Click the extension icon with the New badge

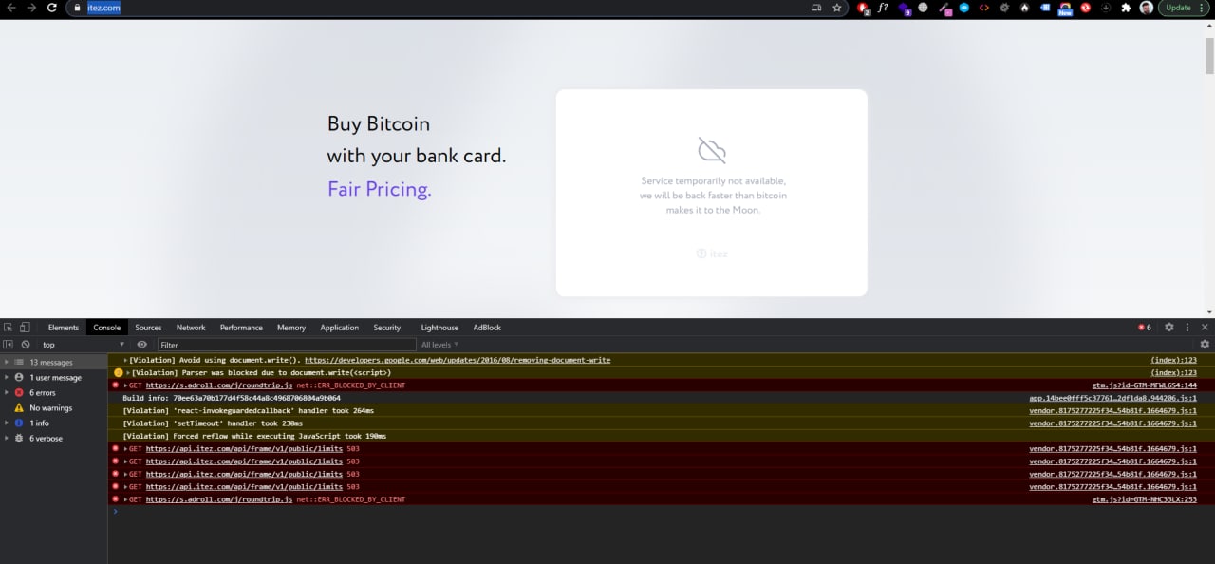click(1065, 9)
